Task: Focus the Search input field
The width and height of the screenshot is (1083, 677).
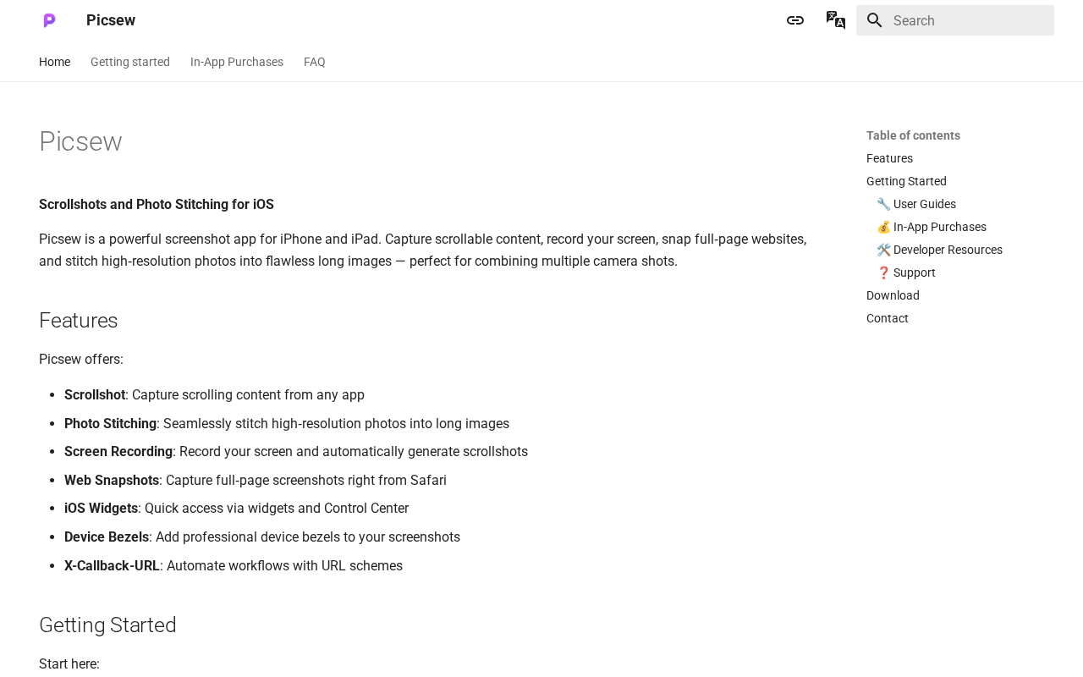Action: click(969, 20)
